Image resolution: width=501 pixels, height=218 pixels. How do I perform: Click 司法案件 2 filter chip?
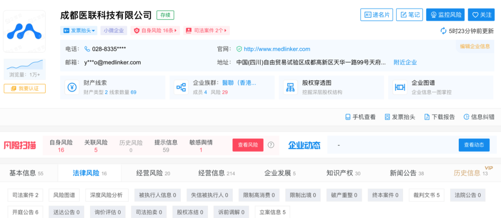tap(25, 195)
